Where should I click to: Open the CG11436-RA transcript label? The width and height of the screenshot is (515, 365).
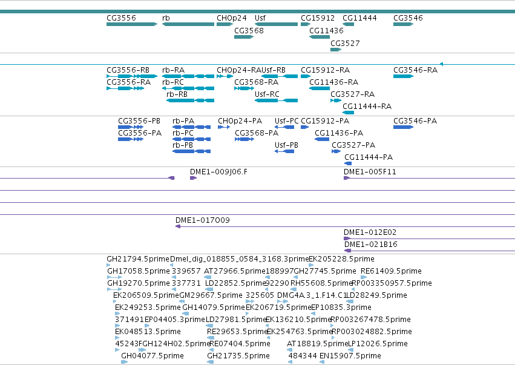(x=333, y=82)
